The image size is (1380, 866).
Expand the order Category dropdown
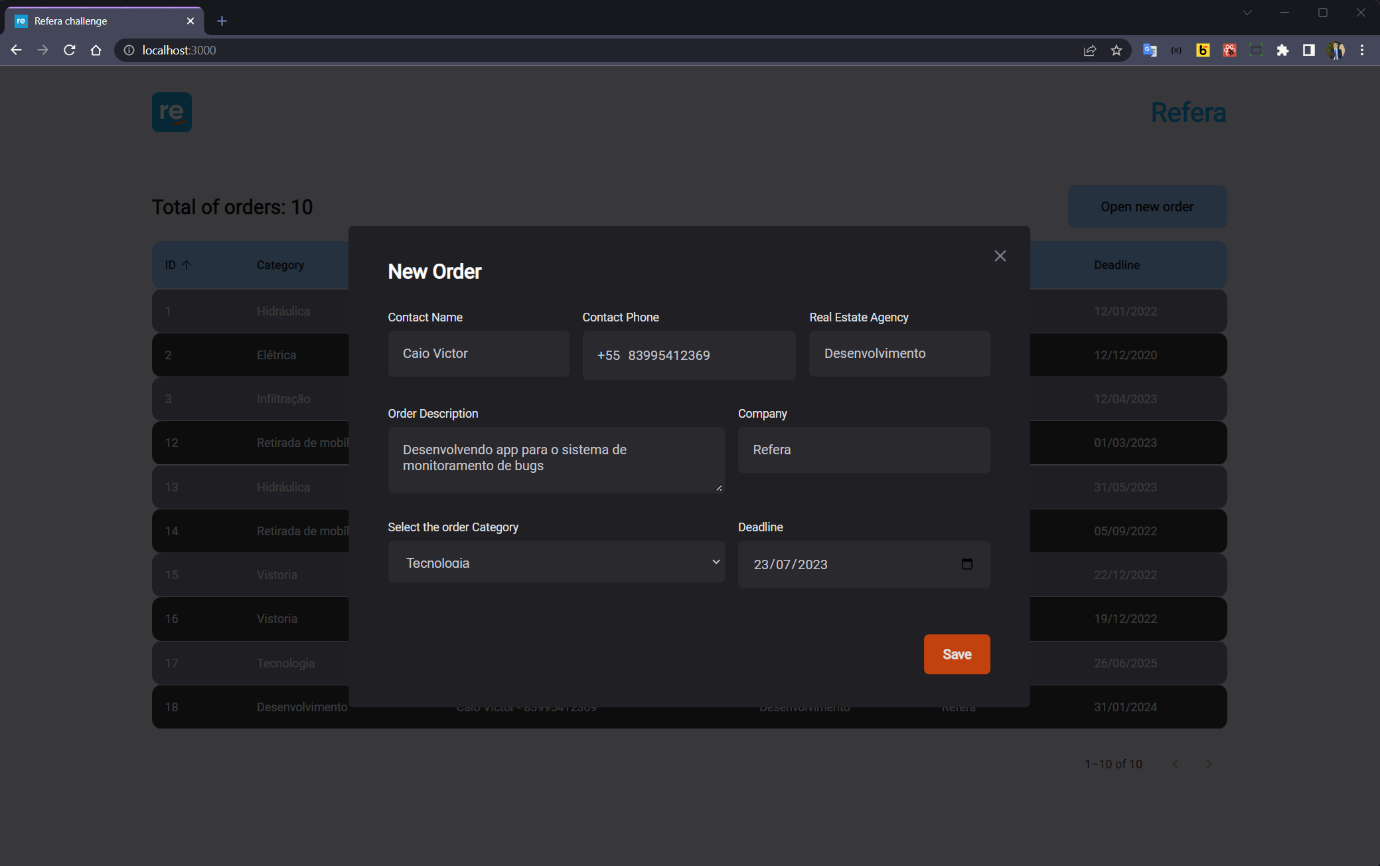(556, 563)
